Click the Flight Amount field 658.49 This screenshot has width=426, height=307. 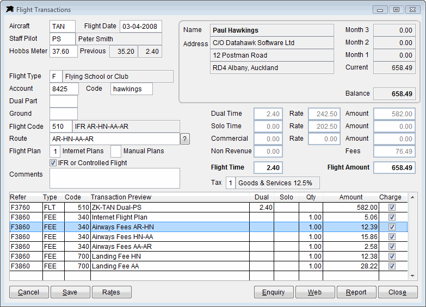[x=394, y=167]
